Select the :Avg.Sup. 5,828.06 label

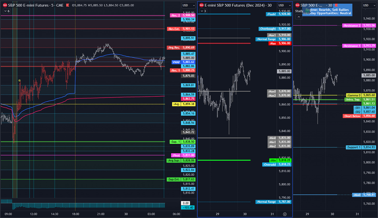181,161
